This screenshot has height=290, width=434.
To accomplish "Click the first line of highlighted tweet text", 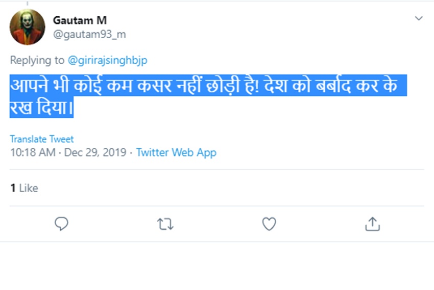I will (x=204, y=86).
